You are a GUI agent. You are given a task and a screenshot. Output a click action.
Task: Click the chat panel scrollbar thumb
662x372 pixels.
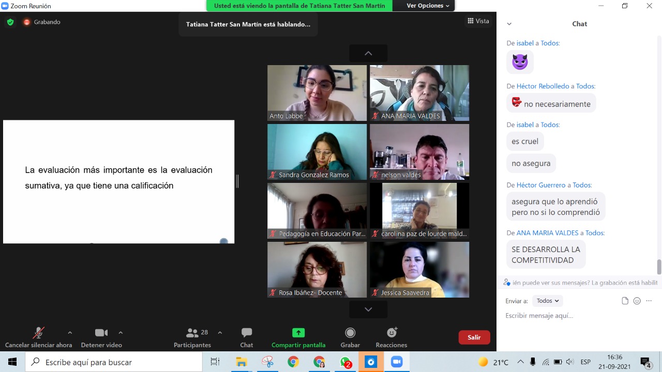(659, 267)
